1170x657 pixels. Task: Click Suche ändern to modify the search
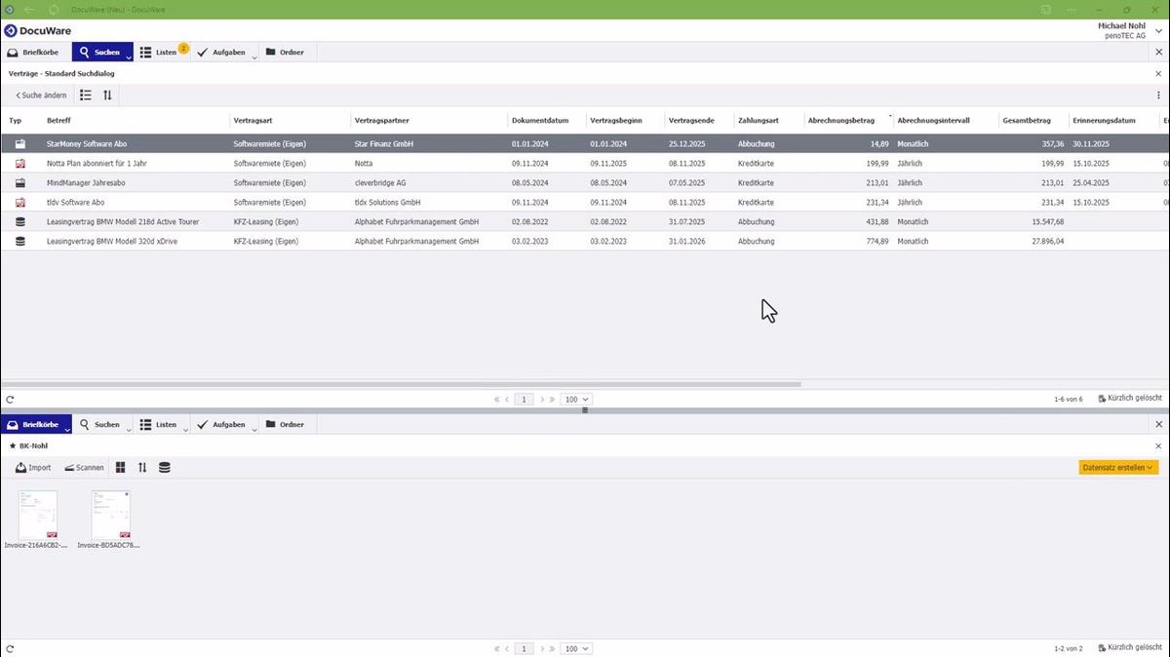(x=39, y=95)
